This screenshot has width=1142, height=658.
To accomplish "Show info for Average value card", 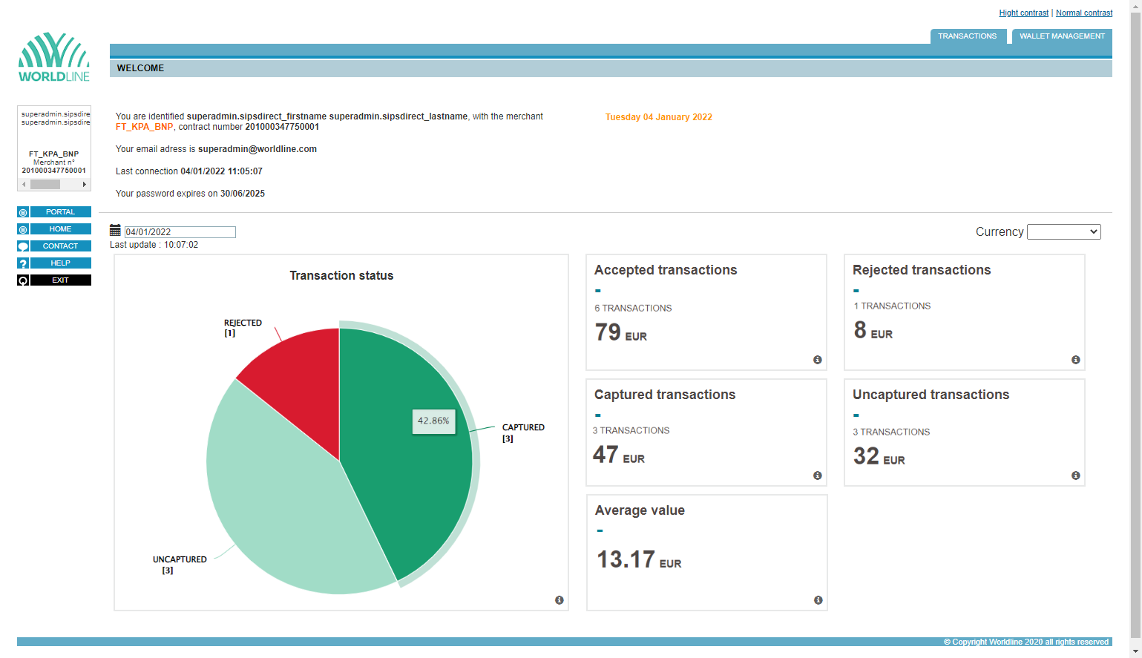I will 818,600.
